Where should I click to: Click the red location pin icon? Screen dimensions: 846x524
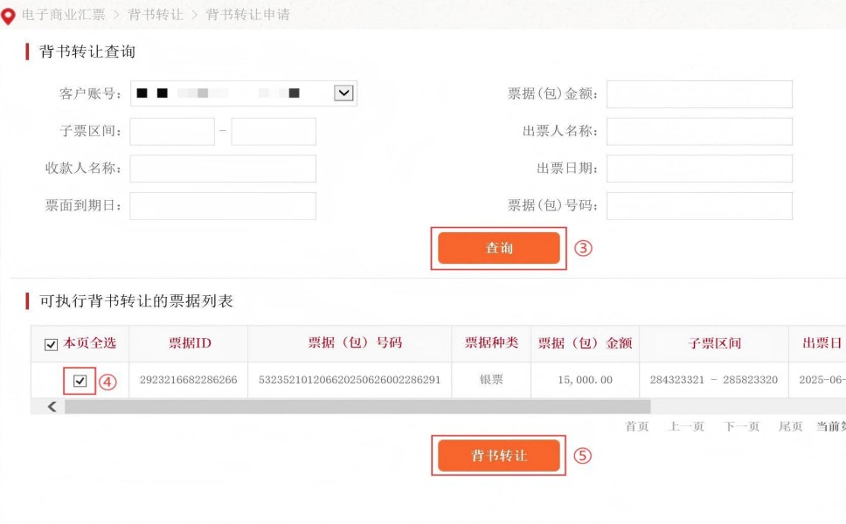(x=9, y=16)
